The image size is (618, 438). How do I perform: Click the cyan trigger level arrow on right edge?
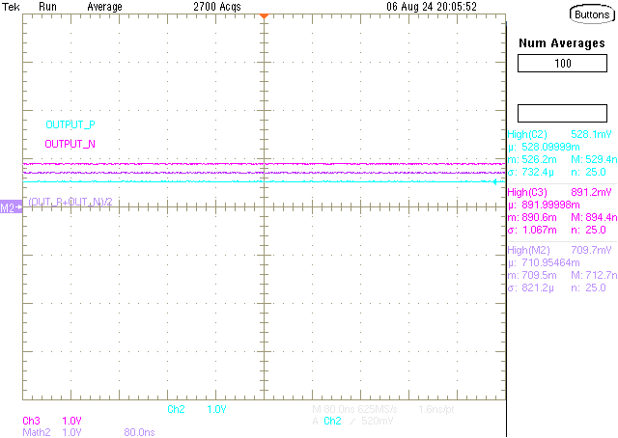coord(498,181)
